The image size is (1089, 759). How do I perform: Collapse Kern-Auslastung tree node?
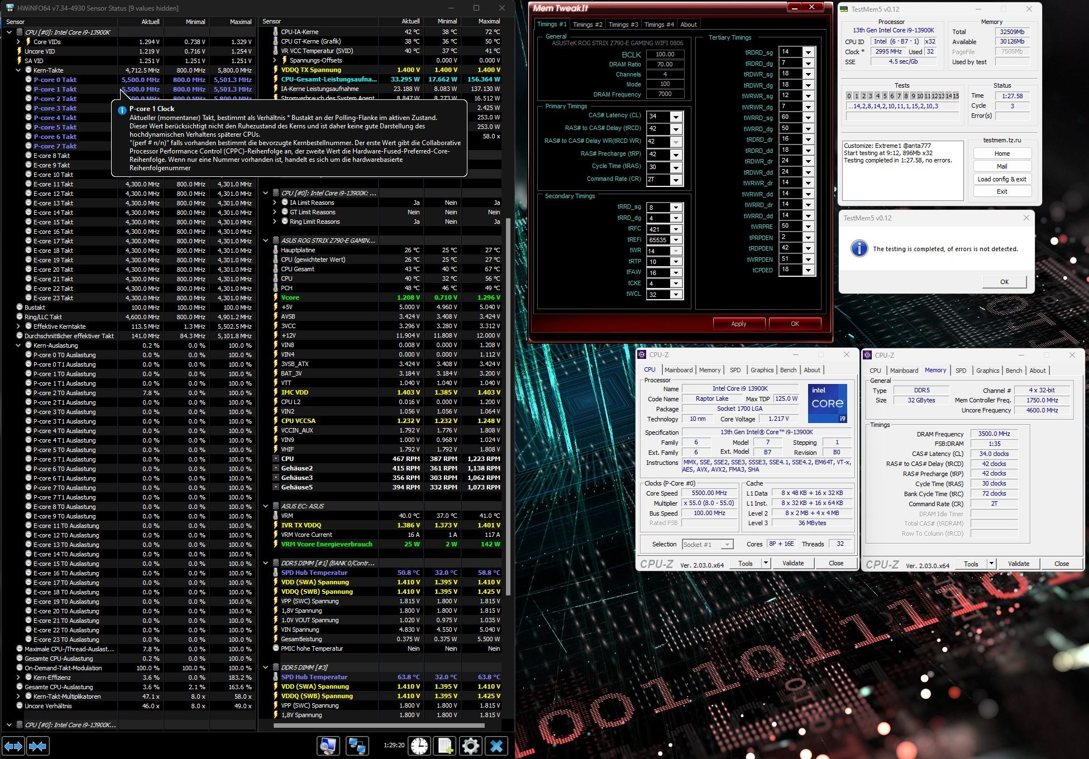pyautogui.click(x=18, y=345)
